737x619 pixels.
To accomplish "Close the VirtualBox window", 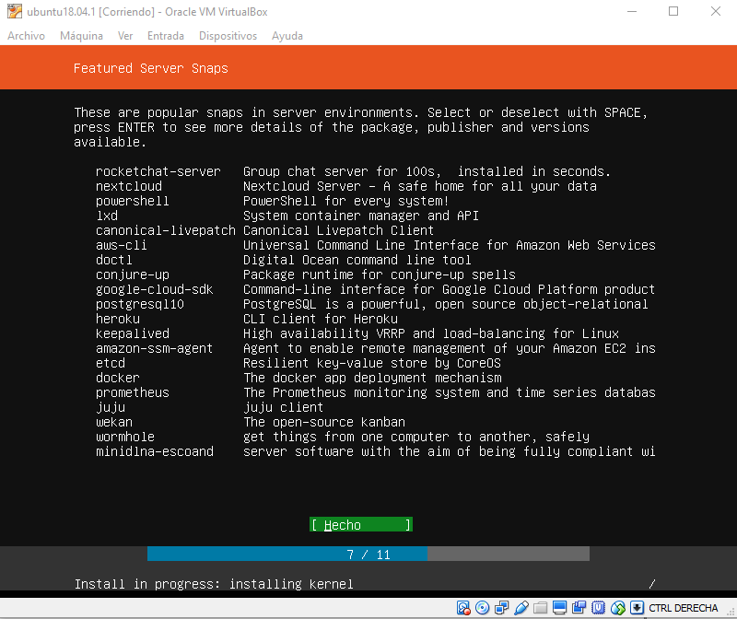I will (x=716, y=11).
